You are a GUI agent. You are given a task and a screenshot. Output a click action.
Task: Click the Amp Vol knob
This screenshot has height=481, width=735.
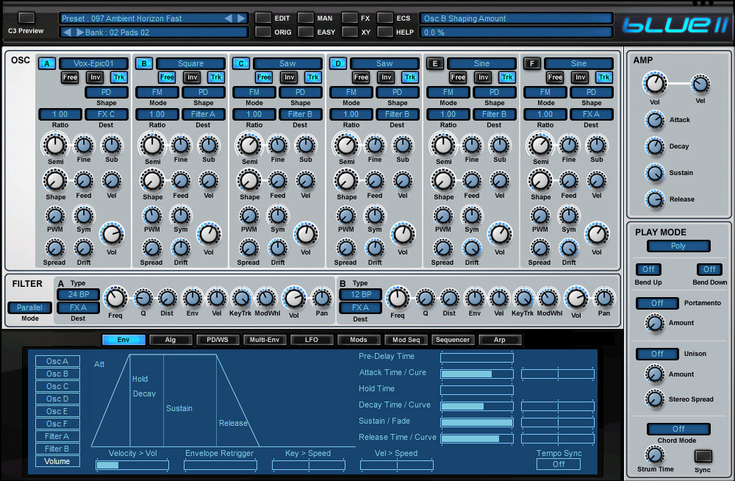656,84
